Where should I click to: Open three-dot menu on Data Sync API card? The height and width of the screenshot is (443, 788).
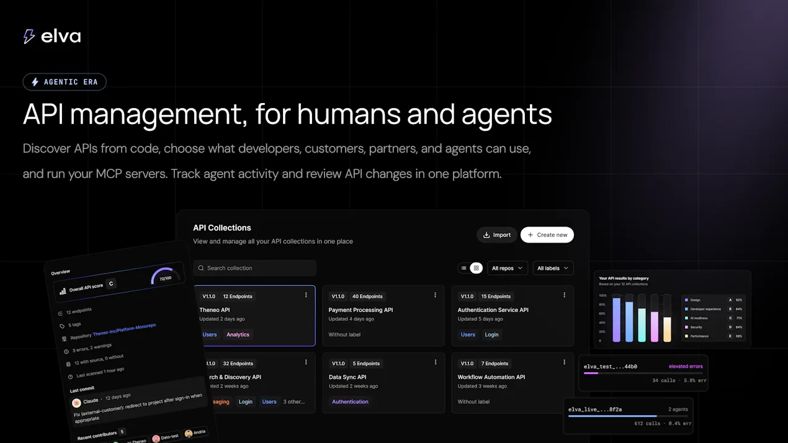click(x=435, y=362)
